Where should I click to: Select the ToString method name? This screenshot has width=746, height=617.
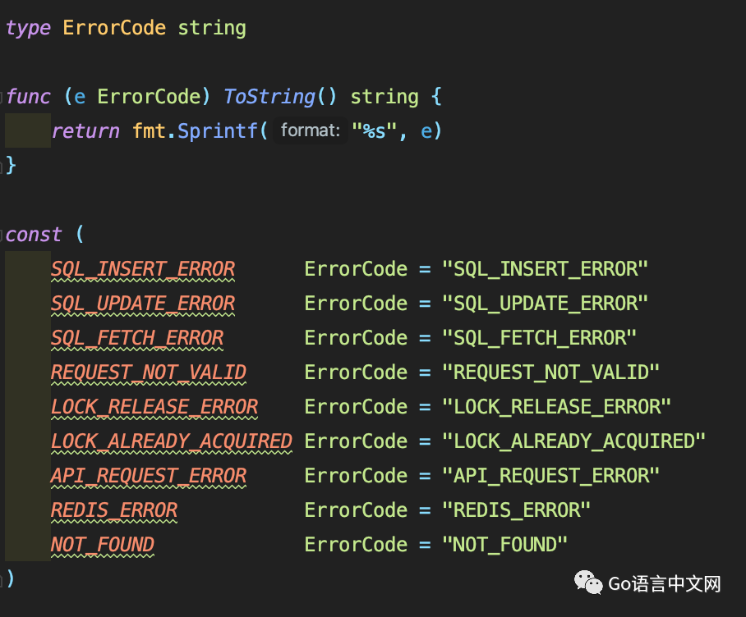click(269, 97)
